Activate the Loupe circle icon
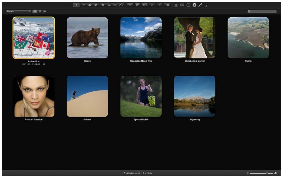Viewport: 281px width, 176px height. pyautogui.click(x=188, y=5)
